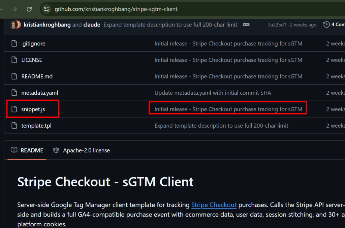Screen dimensions: 345x228
Task: Open the LICENSE file
Action: [x=32, y=60]
